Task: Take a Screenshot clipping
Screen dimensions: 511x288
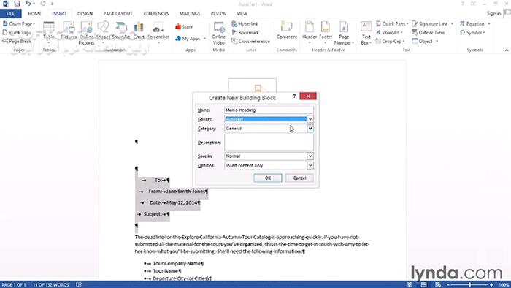Action: (x=158, y=33)
